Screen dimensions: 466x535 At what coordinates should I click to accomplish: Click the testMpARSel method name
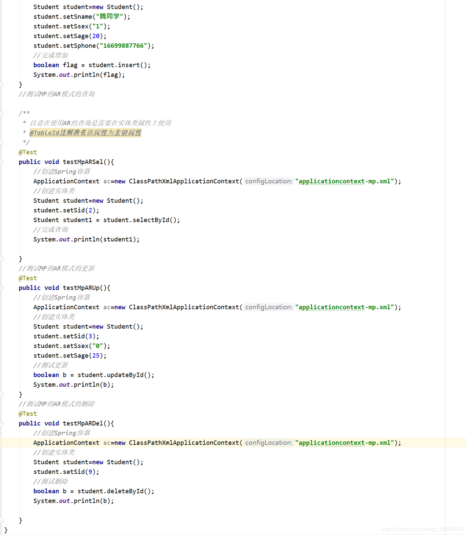click(x=83, y=162)
